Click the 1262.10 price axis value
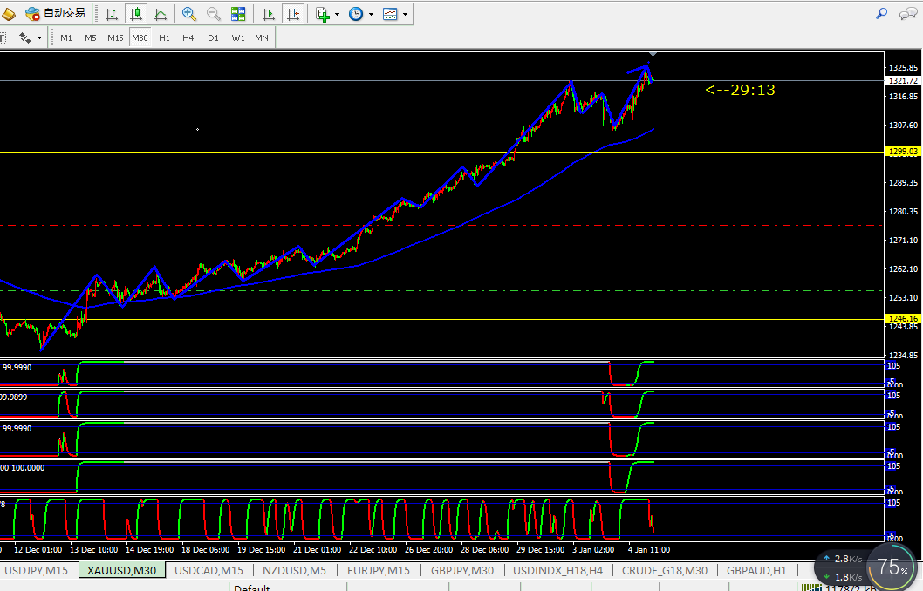Viewport: 923px width, 591px height. coord(903,268)
